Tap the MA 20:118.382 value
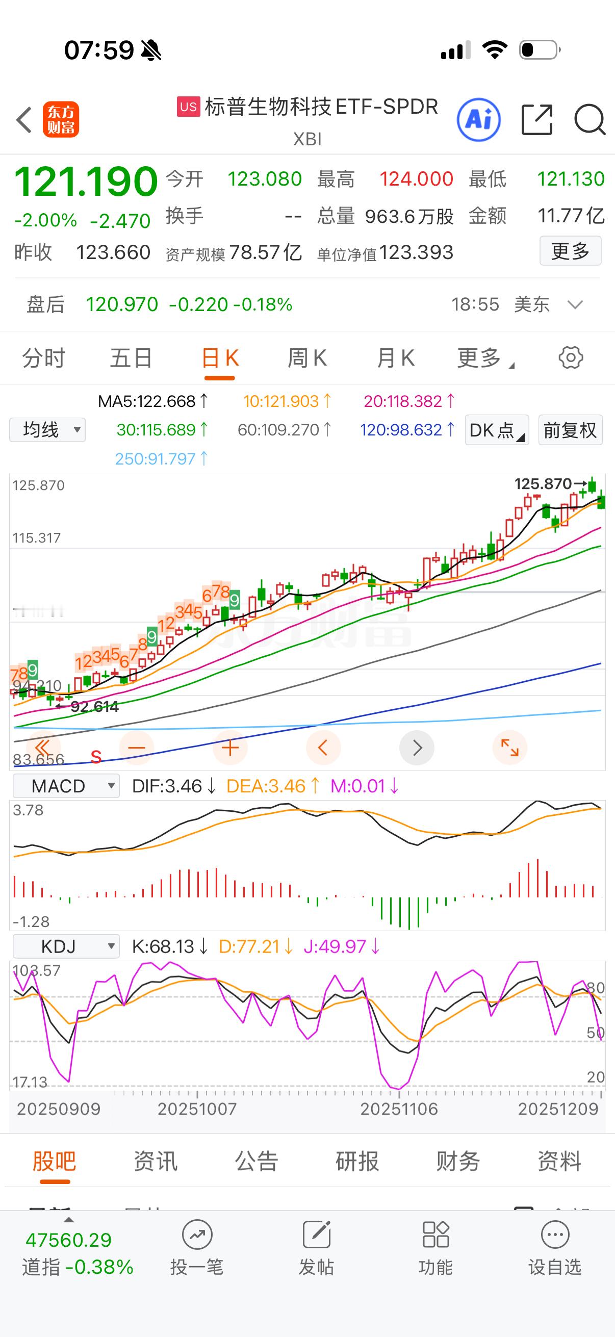This screenshot has width=615, height=1337. [409, 401]
